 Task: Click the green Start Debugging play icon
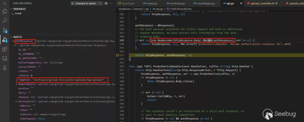[73, 3]
